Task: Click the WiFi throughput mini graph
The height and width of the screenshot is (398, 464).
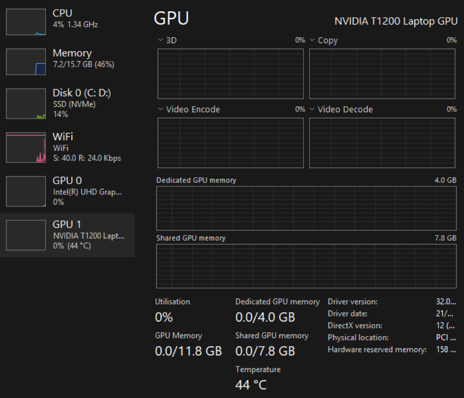Action: pos(26,148)
